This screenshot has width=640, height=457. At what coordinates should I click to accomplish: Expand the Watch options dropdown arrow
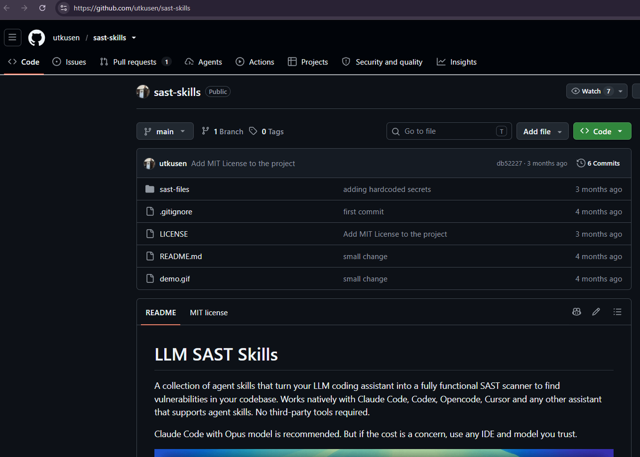tap(621, 91)
